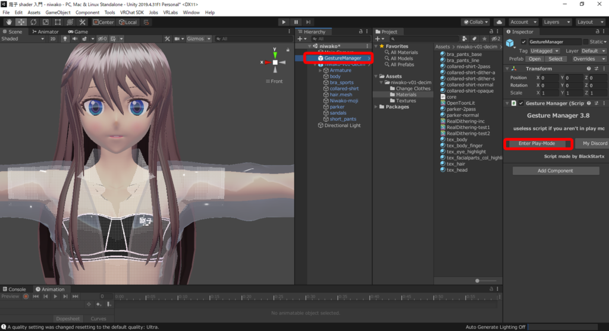Click the animation record button
This screenshot has height=331, width=609.
tap(26, 297)
